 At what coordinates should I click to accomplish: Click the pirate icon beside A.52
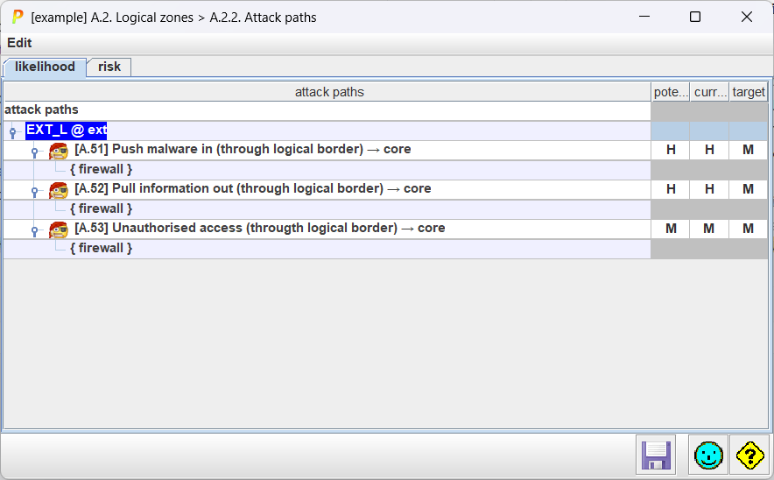(x=59, y=190)
